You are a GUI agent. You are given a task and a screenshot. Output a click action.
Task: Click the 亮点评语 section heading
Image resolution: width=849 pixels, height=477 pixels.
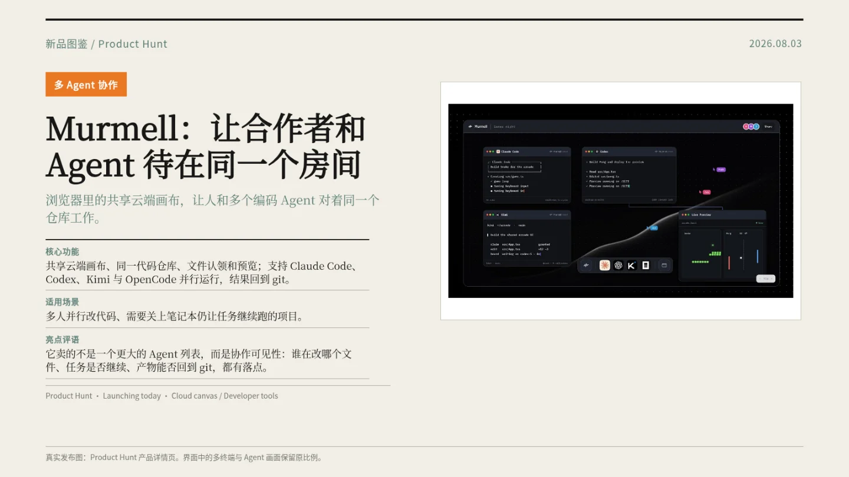click(x=62, y=340)
